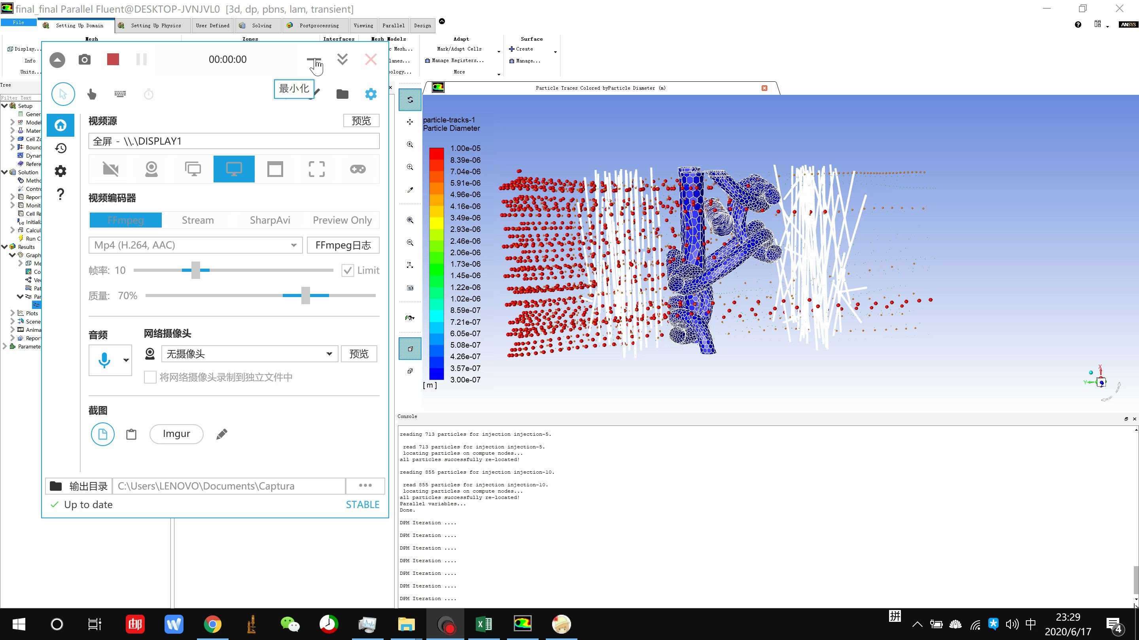Open the microphone audio source dropdown arrow
The height and width of the screenshot is (640, 1139).
coord(126,360)
